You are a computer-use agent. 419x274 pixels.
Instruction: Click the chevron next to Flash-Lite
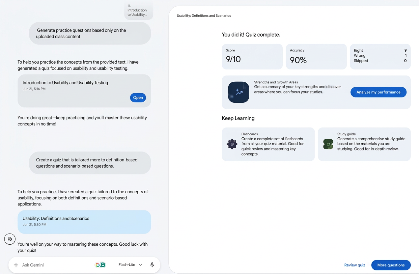tap(140, 265)
